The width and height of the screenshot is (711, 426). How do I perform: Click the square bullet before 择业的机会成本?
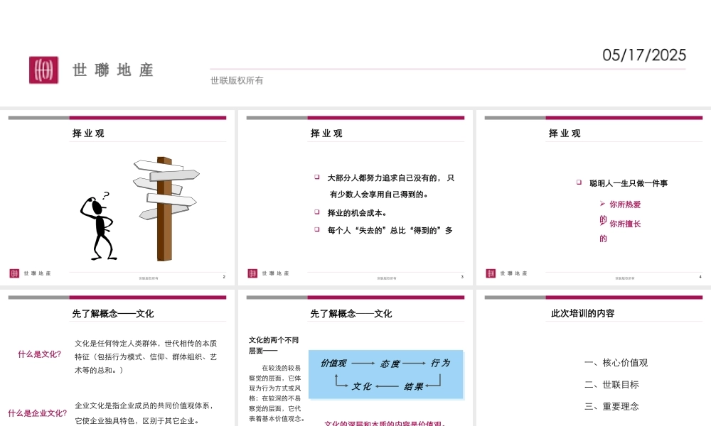(x=317, y=212)
